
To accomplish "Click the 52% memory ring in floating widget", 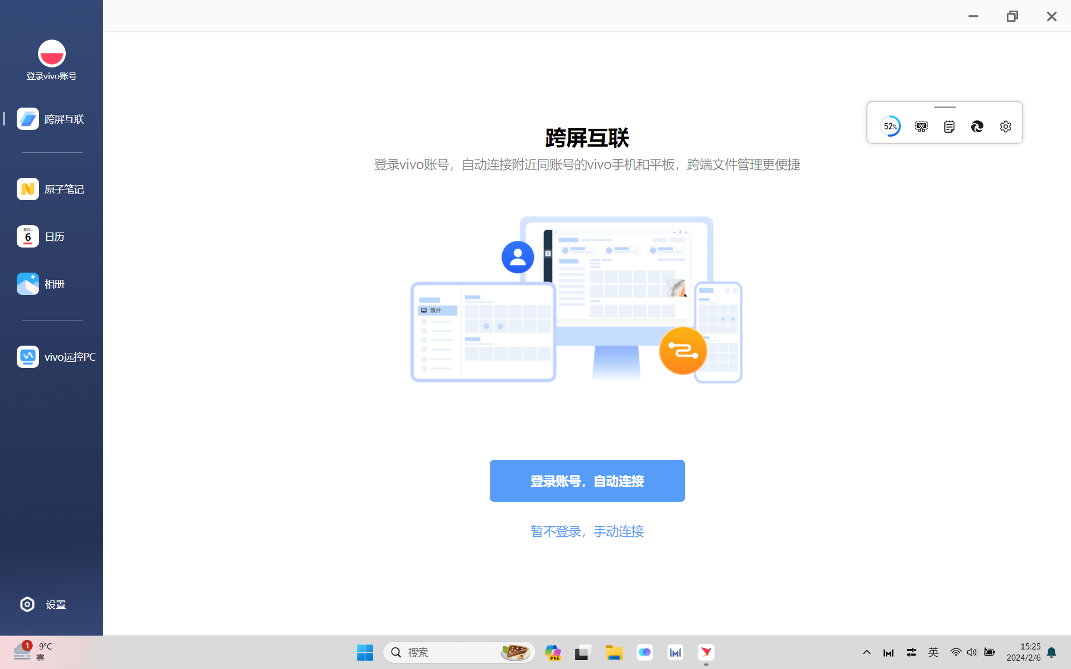I will click(x=890, y=127).
